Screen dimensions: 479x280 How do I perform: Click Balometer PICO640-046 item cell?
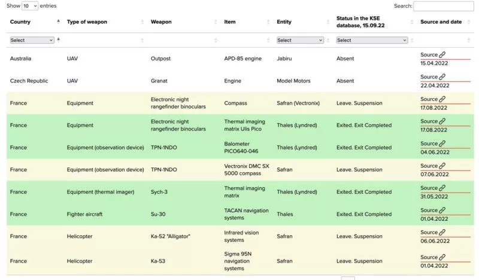pos(241,148)
